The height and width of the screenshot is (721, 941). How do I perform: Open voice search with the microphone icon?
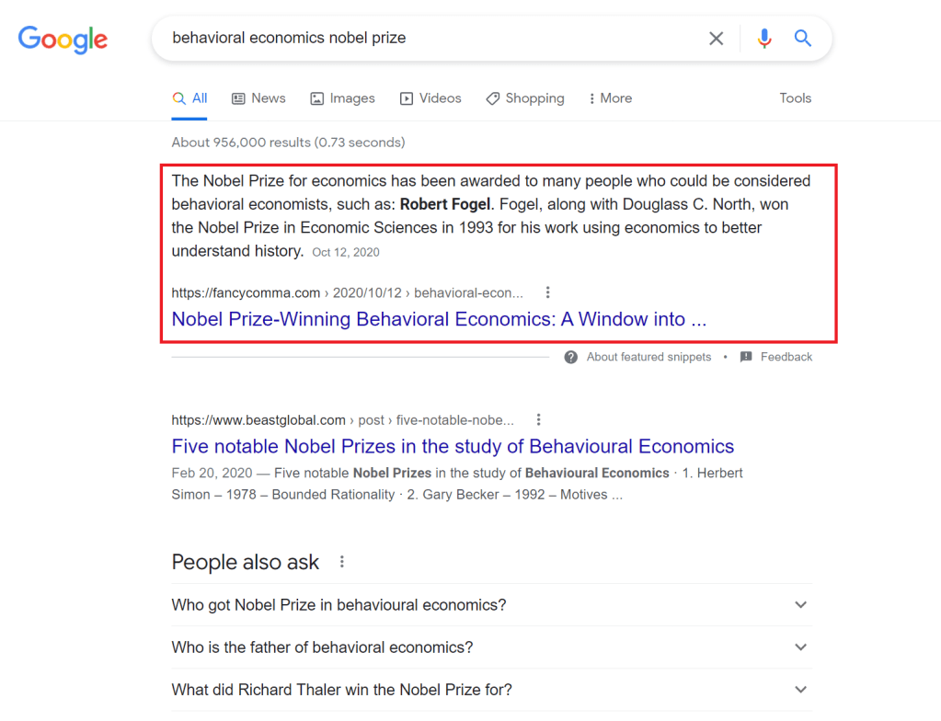pyautogui.click(x=763, y=38)
